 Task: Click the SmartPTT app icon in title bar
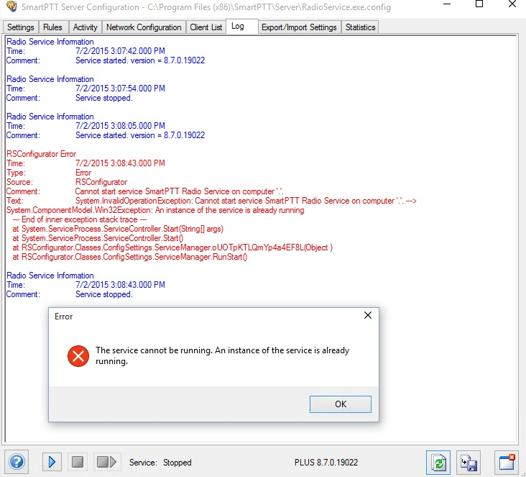11,6
